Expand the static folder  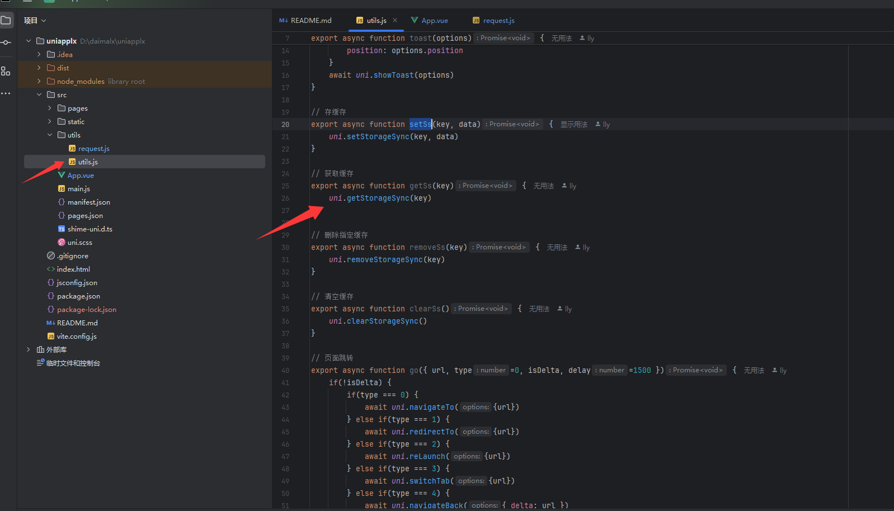point(50,121)
